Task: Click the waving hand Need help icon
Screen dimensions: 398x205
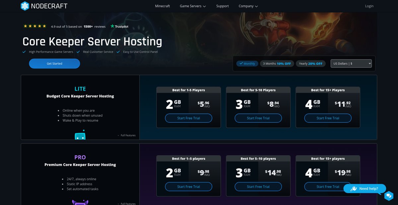Action: click(x=354, y=188)
